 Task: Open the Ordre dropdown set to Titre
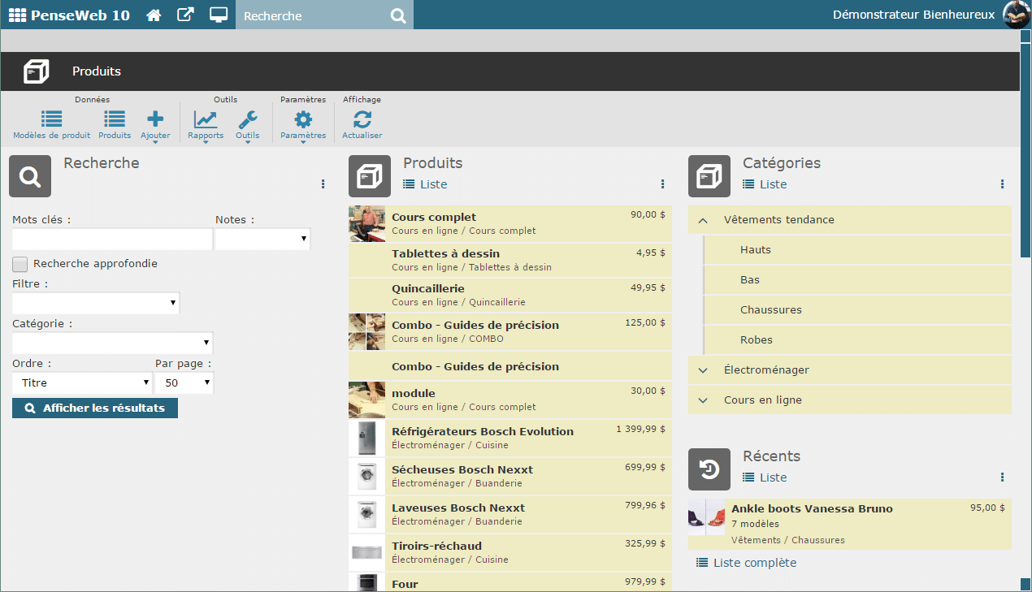tap(82, 382)
